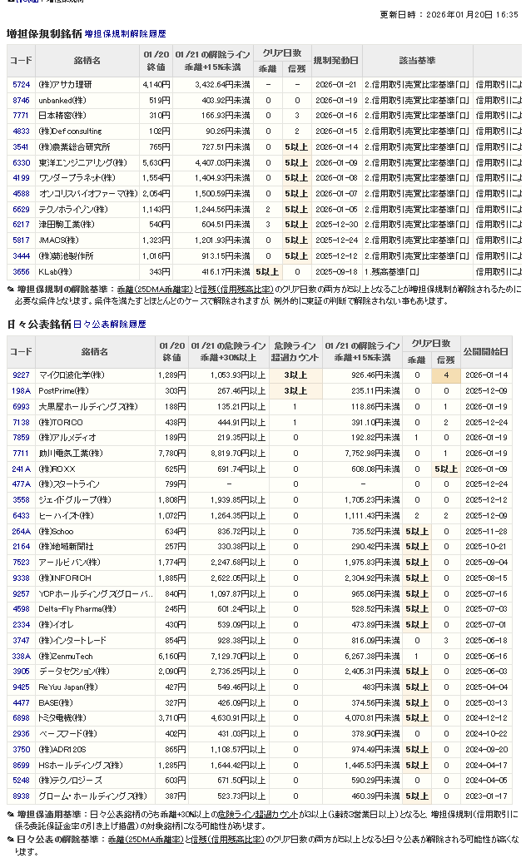
Task: Open the 日々公表解除履歴 link
Action: (x=110, y=324)
